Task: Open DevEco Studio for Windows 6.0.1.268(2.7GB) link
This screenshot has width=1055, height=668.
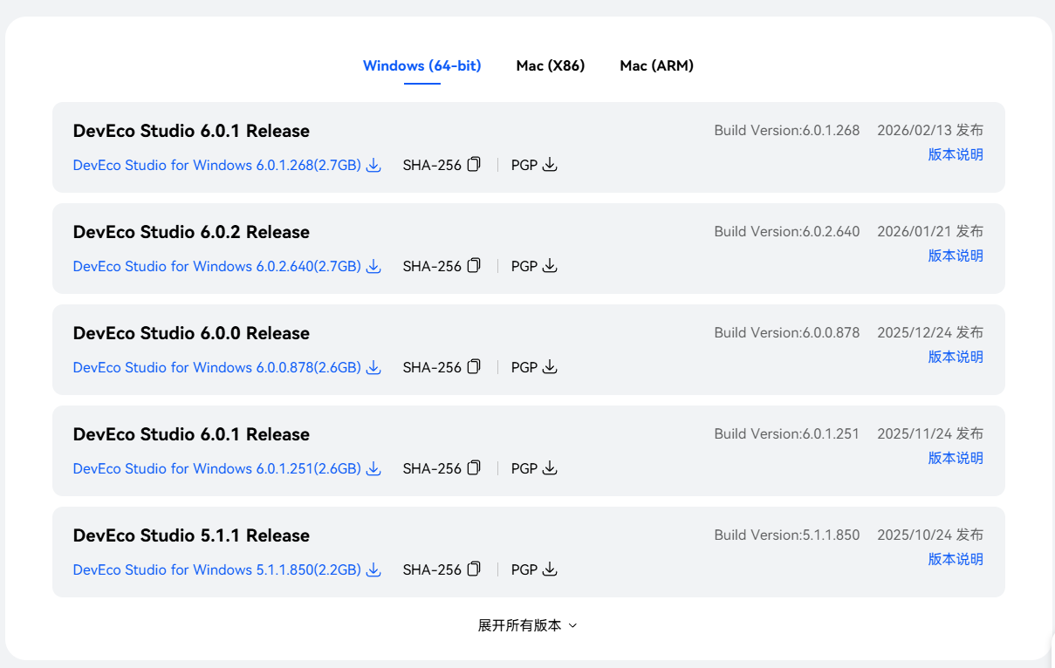Action: 217,165
